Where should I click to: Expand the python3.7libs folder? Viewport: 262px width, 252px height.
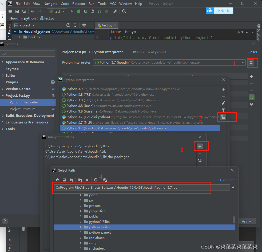coord(81,227)
